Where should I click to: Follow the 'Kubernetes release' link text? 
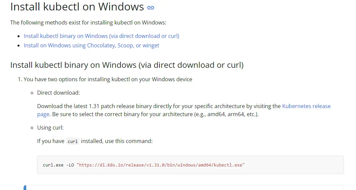306,106
